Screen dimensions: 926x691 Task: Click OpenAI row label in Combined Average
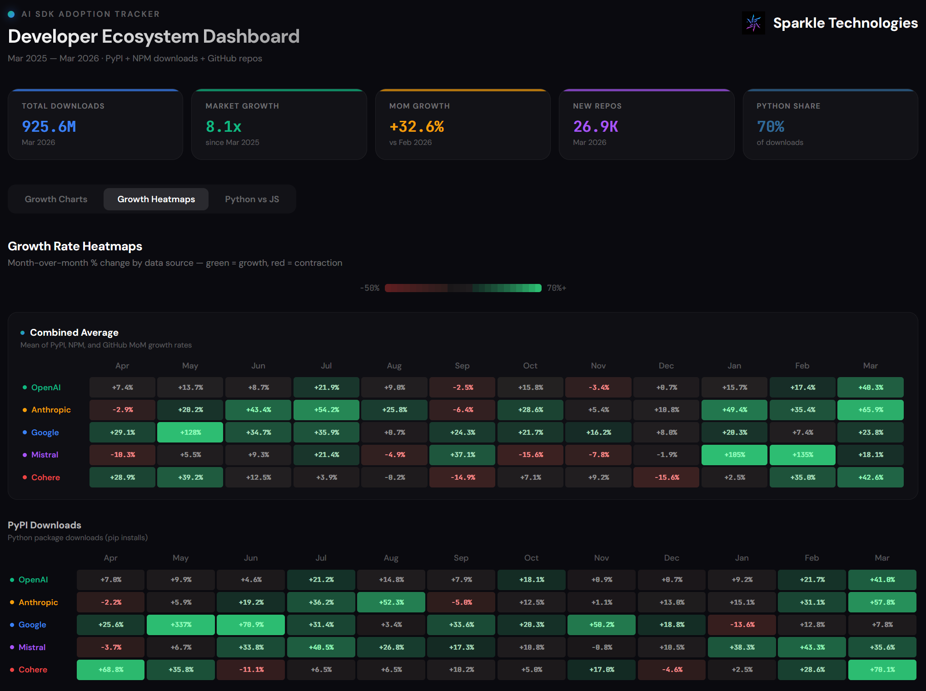46,388
